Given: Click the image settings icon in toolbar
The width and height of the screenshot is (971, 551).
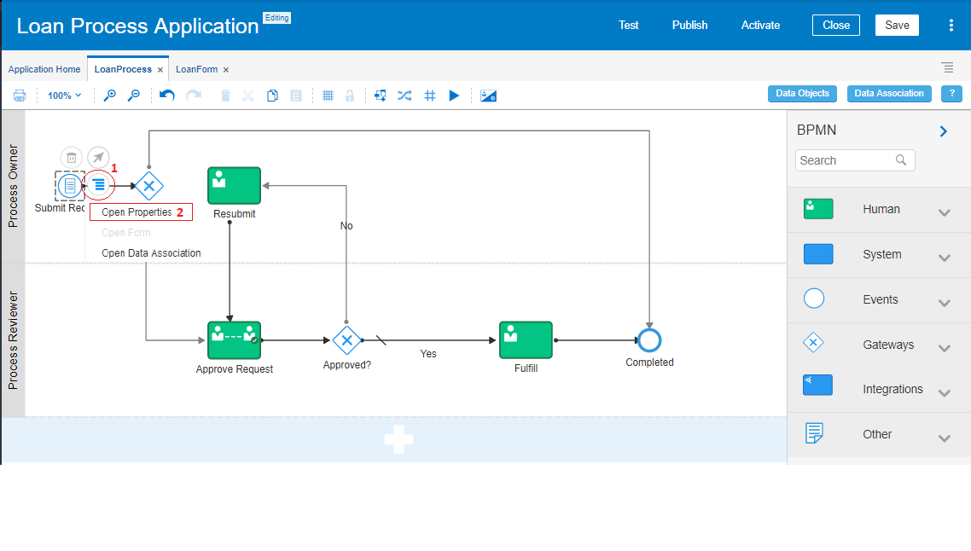Looking at the screenshot, I should point(489,96).
